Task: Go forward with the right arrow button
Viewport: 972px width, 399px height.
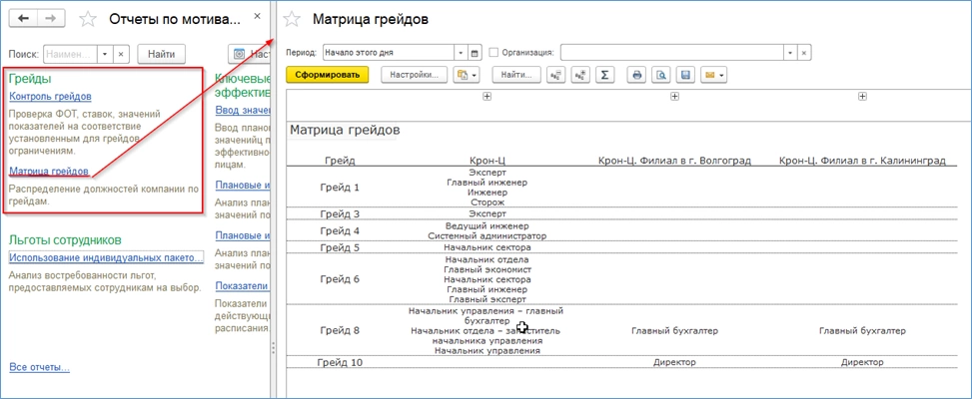Action: click(51, 19)
